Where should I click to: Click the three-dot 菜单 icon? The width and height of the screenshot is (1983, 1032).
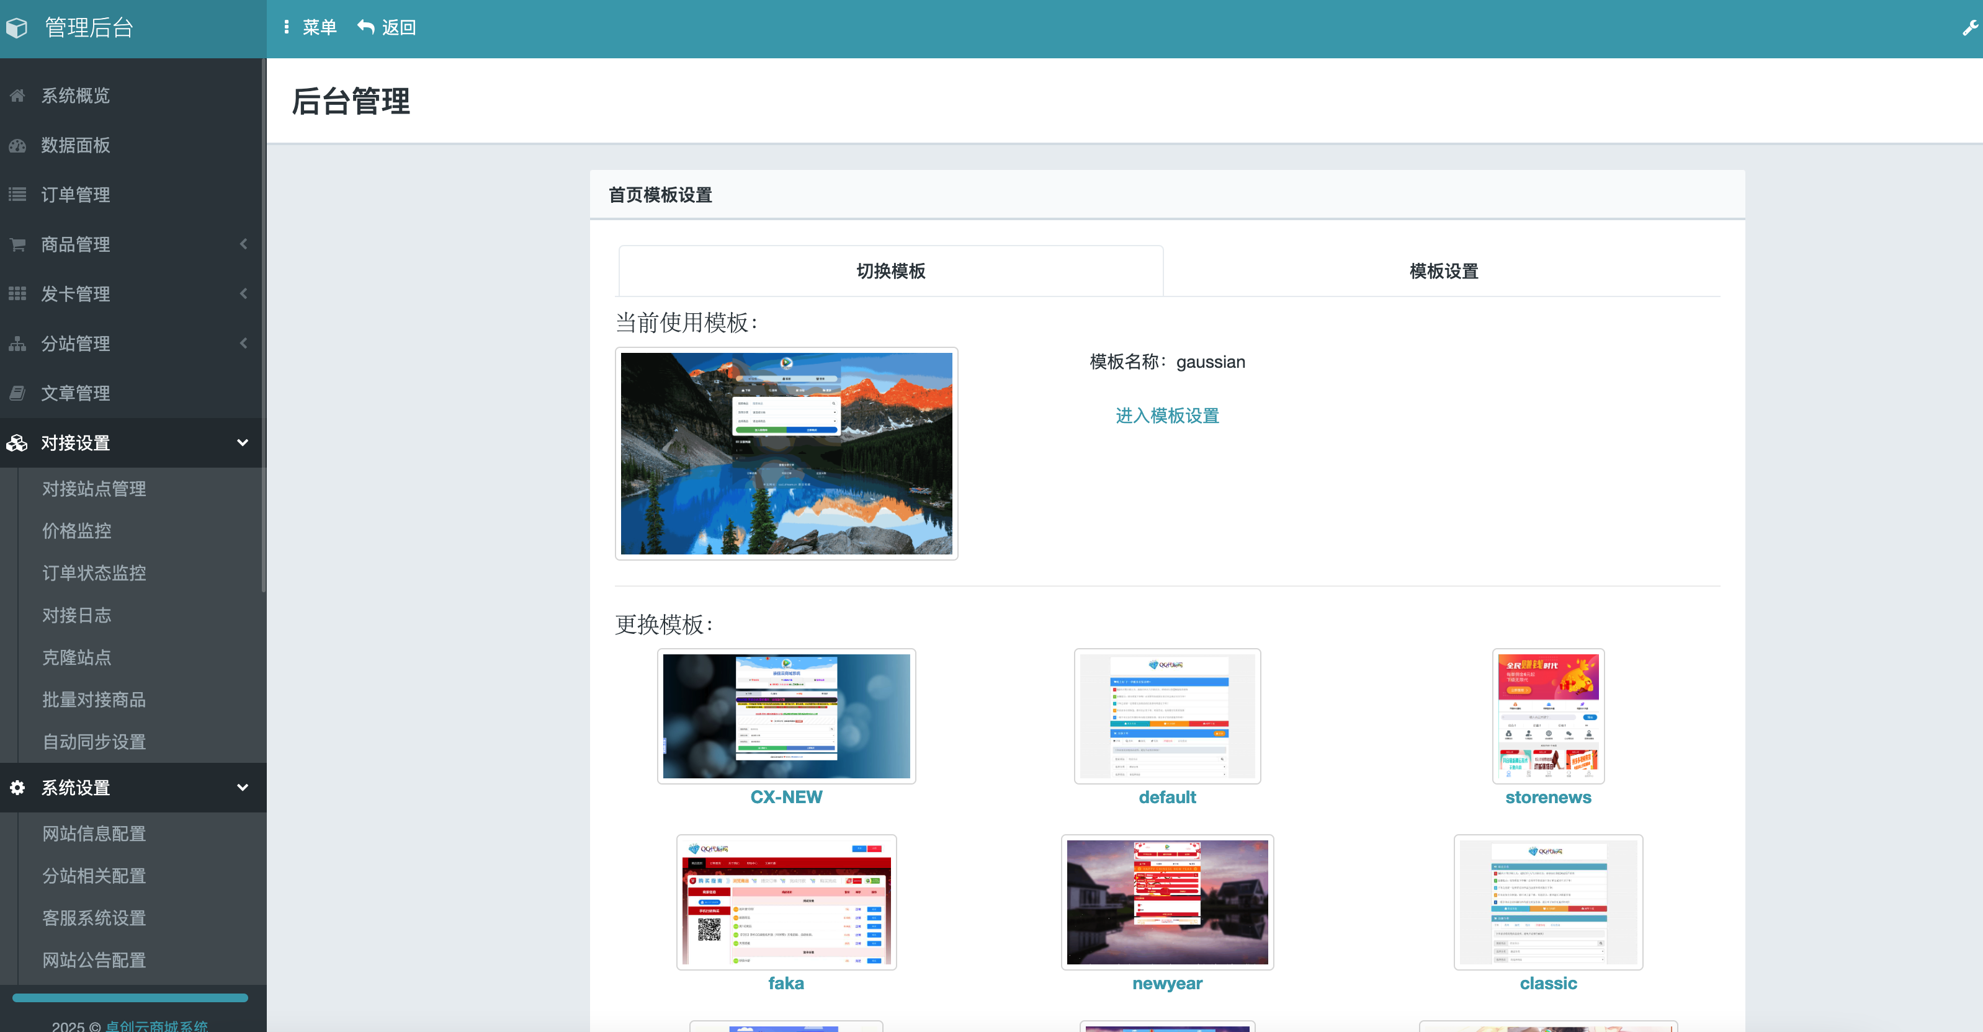click(287, 27)
